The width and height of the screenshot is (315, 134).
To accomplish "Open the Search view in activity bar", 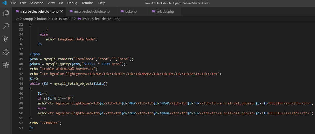I will point(6,26).
